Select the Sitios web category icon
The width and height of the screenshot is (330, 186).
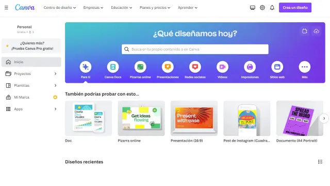[x=277, y=67]
